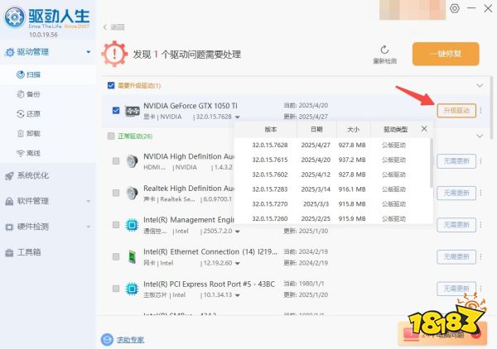The image size is (497, 349).
Task: Click the main driver list scrollbar
Action: (491, 108)
